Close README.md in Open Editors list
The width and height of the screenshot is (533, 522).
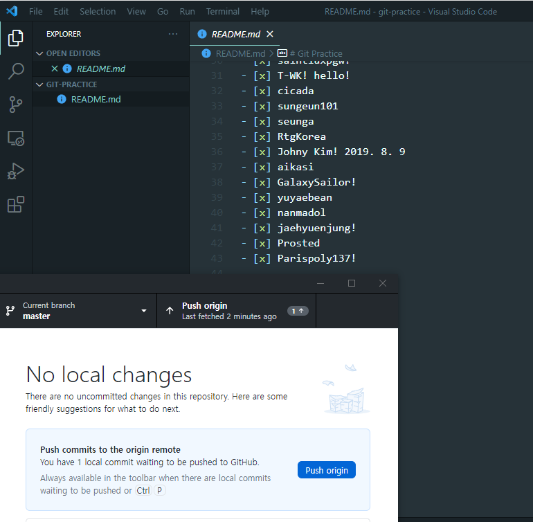point(55,69)
